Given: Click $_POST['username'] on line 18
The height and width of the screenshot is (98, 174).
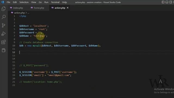Looking at the screenshot, I should [x=63, y=72].
